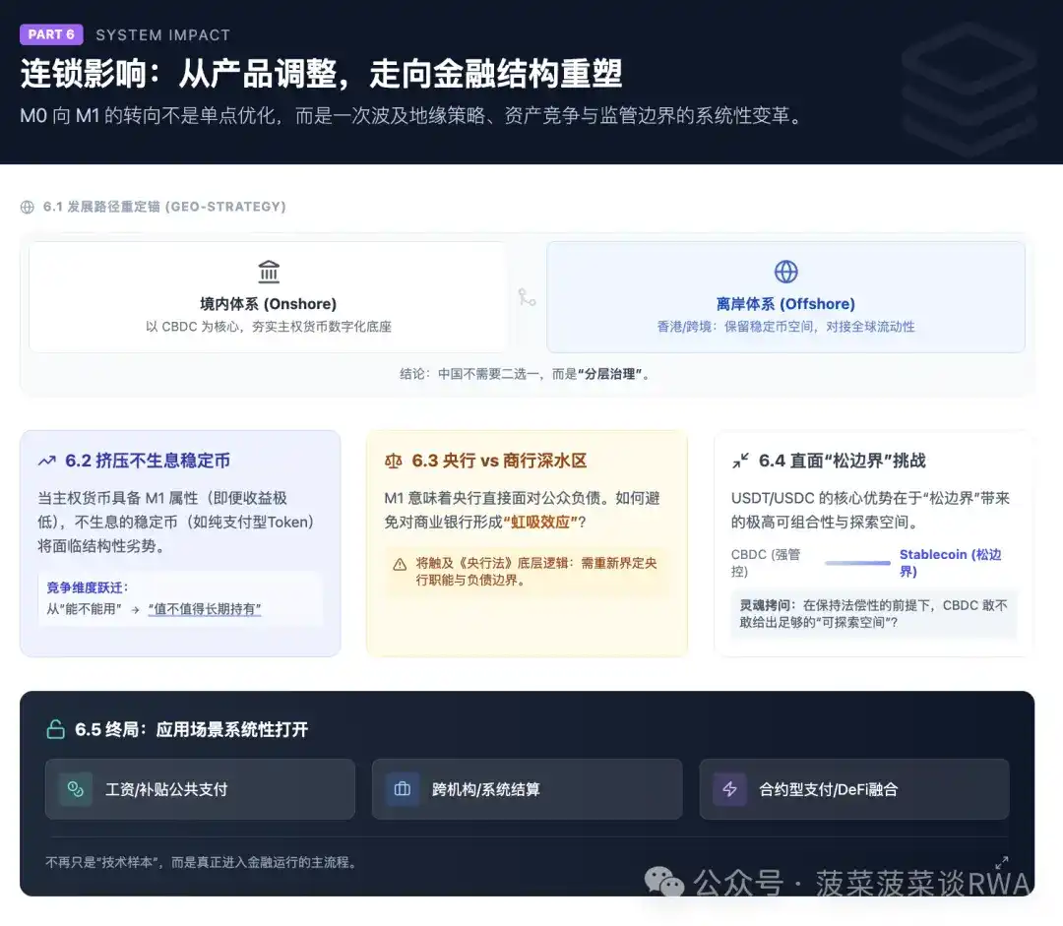1063x926 pixels.
Task: Click the 合约型支付/DeFi融合 tile
Action: pos(853,789)
